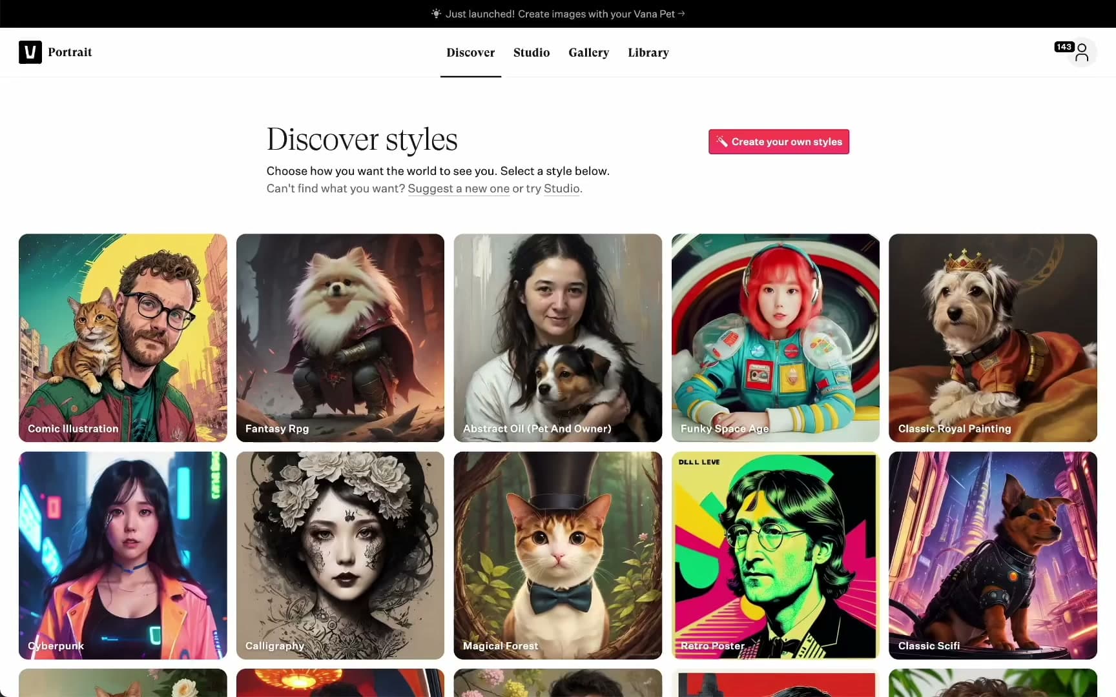1116x697 pixels.
Task: Open the Calligraphy style card
Action: (340, 555)
